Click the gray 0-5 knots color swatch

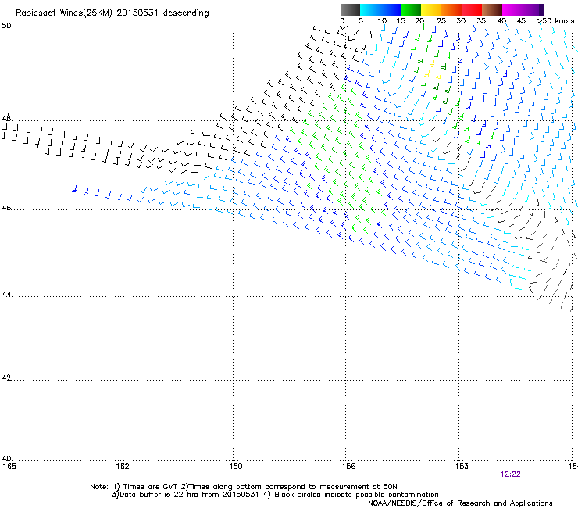coord(350,9)
